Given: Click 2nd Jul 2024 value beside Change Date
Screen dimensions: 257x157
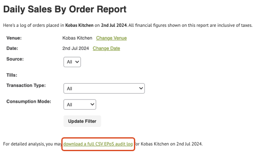Looking at the screenshot, I should coord(76,48).
